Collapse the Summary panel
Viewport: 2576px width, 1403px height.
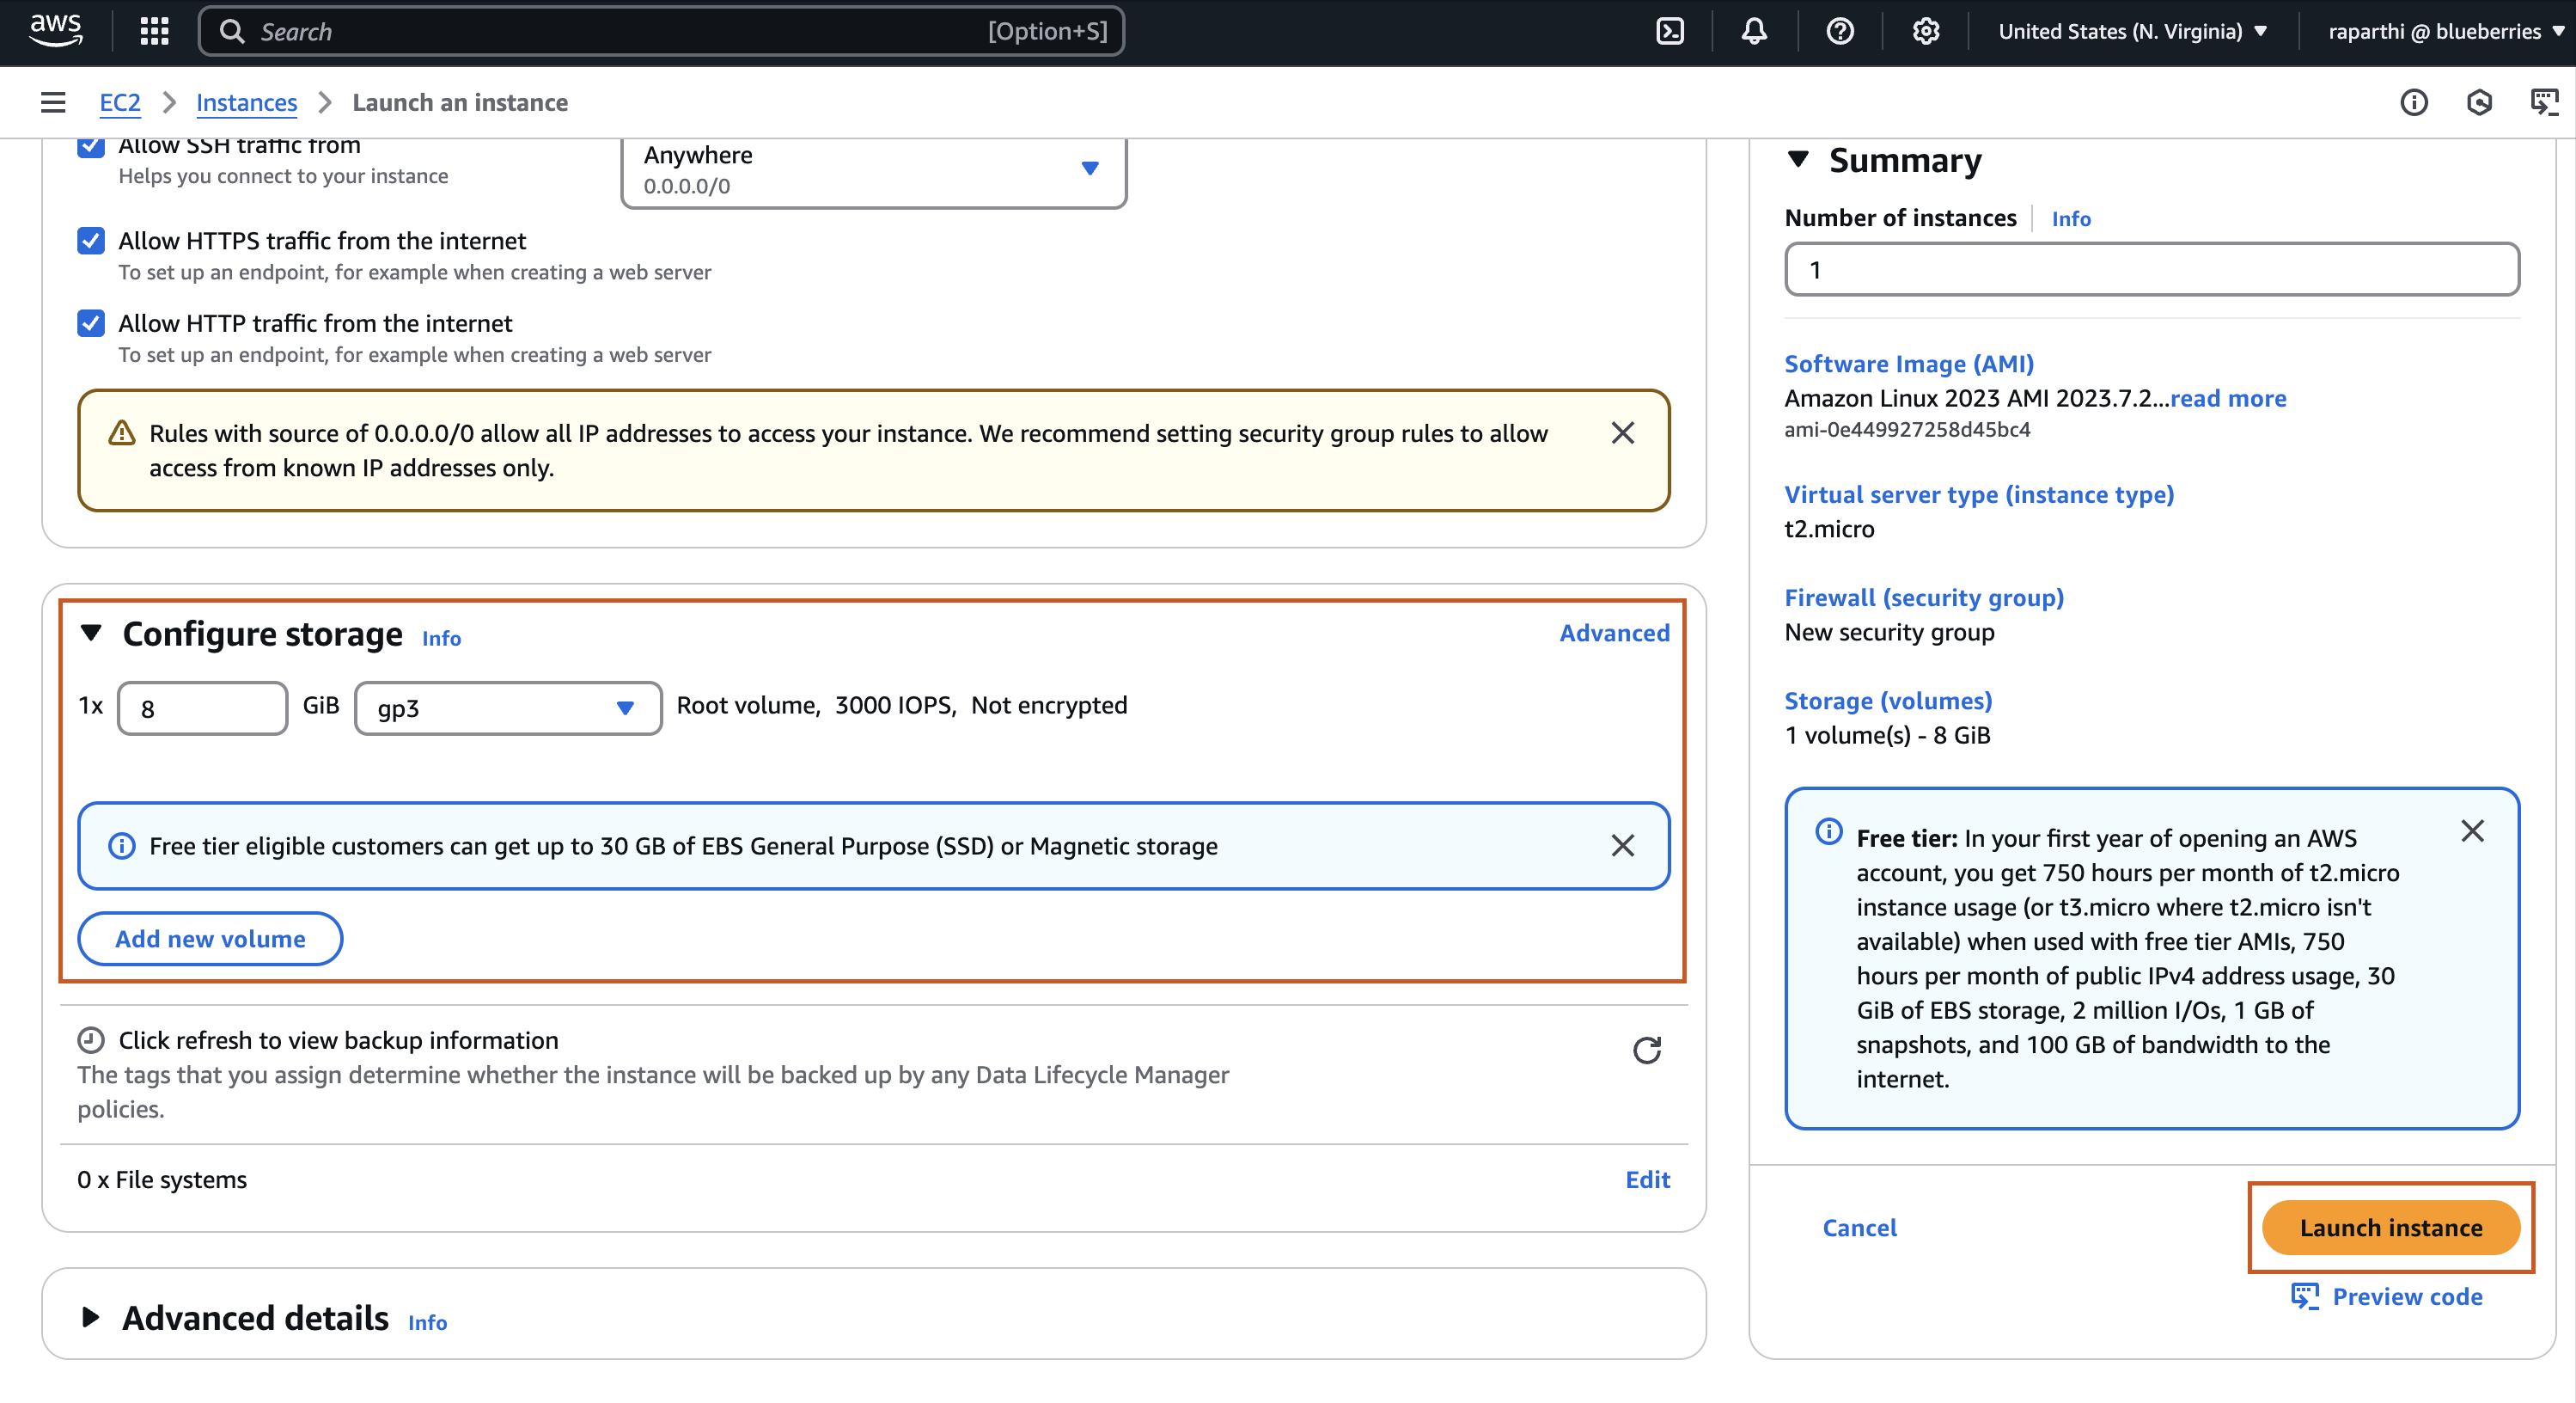pos(1798,159)
